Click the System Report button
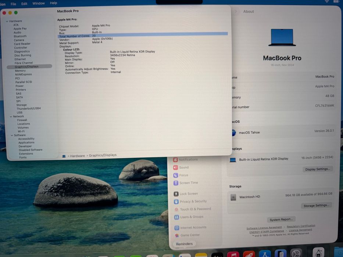343x257 pixels. pos(281,220)
